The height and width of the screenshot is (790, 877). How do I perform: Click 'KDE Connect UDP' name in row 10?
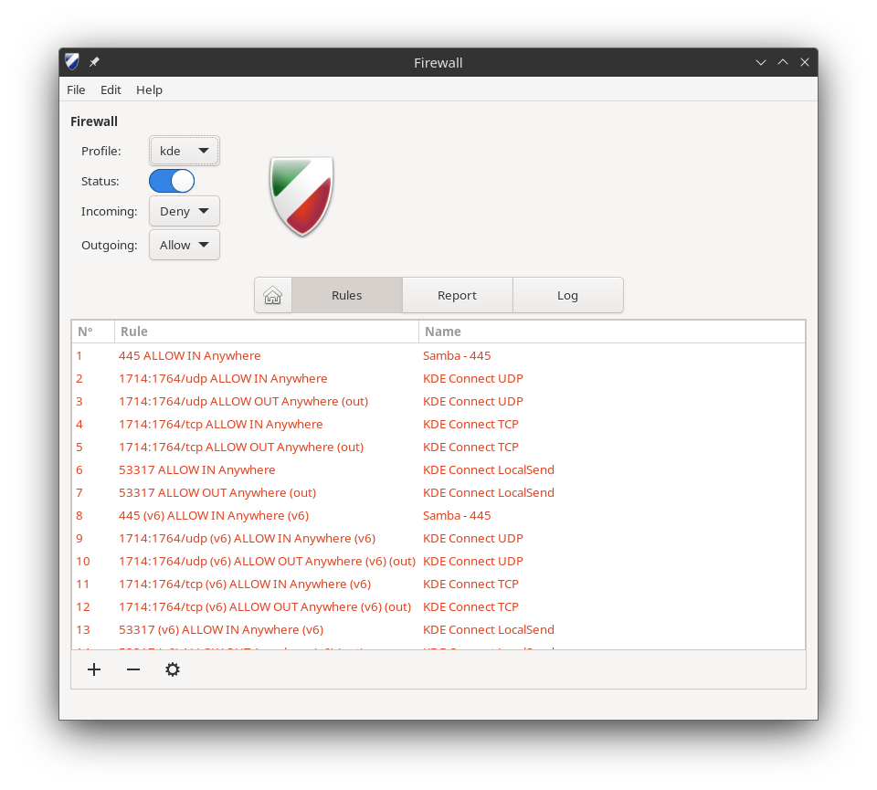(473, 562)
